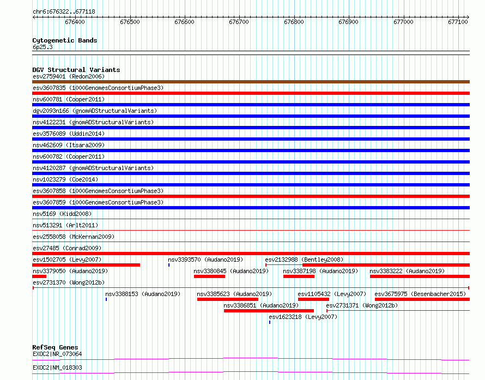Image resolution: width=485 pixels, height=380 pixels.
Task: Select the short red nsv3379050 bar
Action: point(39,276)
